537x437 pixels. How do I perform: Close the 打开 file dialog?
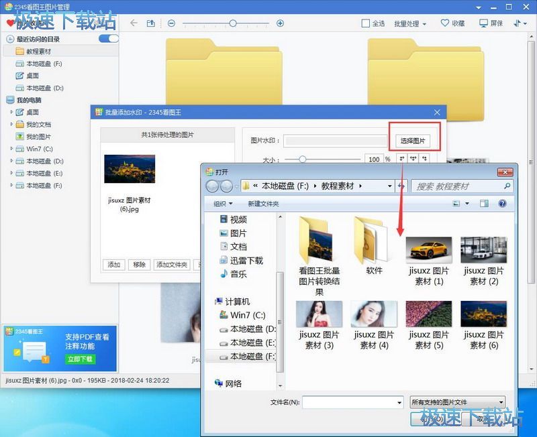[505, 172]
